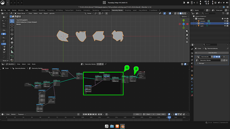The height and width of the screenshot is (129, 230).
Task: Switch to the Shading workspace tab
Action: [x=78, y=10]
